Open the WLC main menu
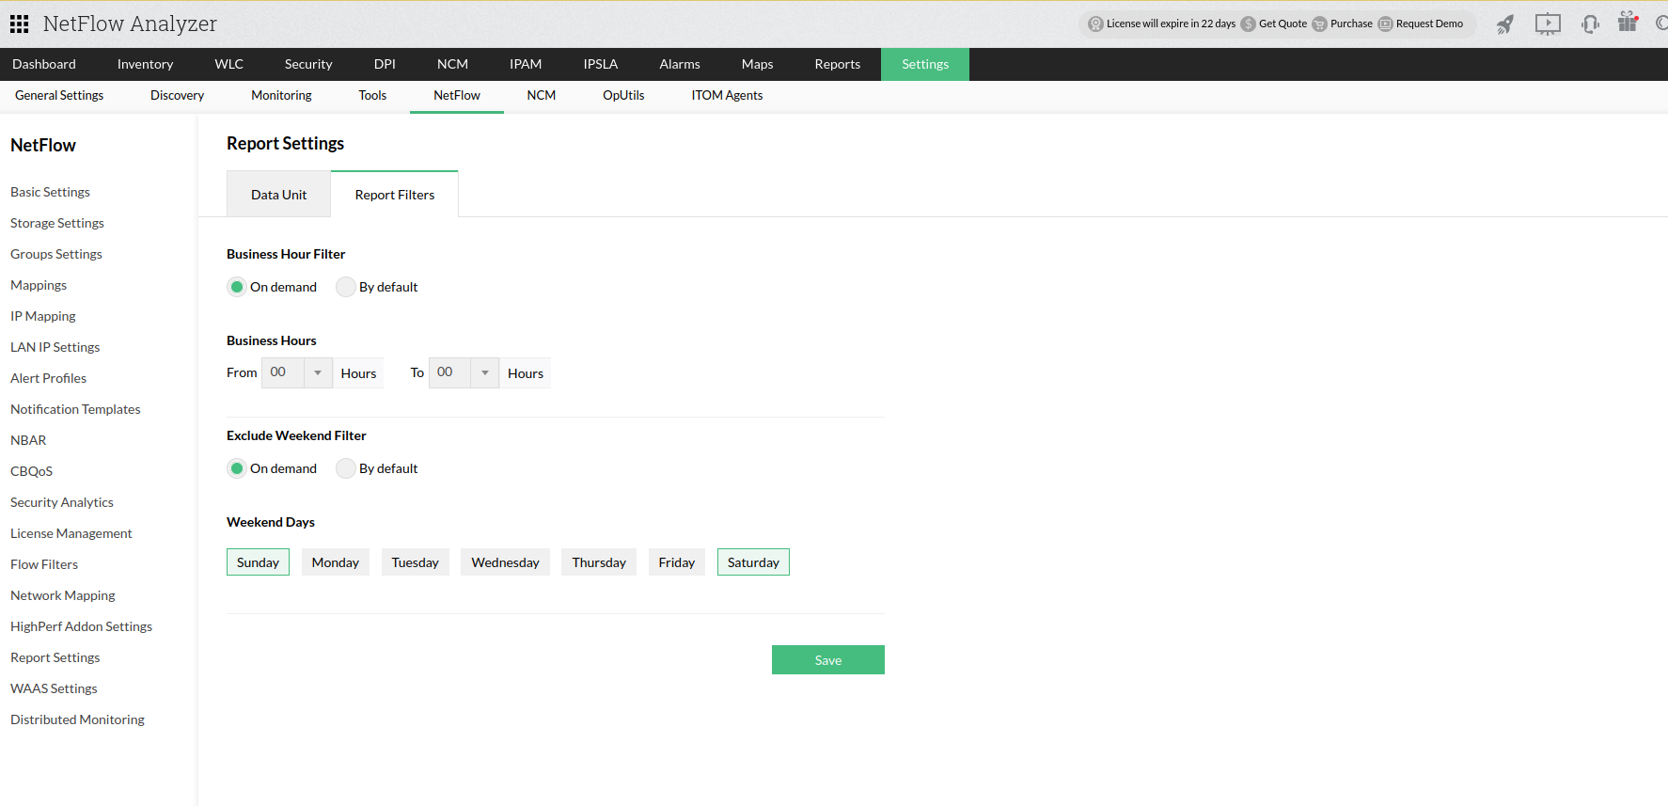 228,64
